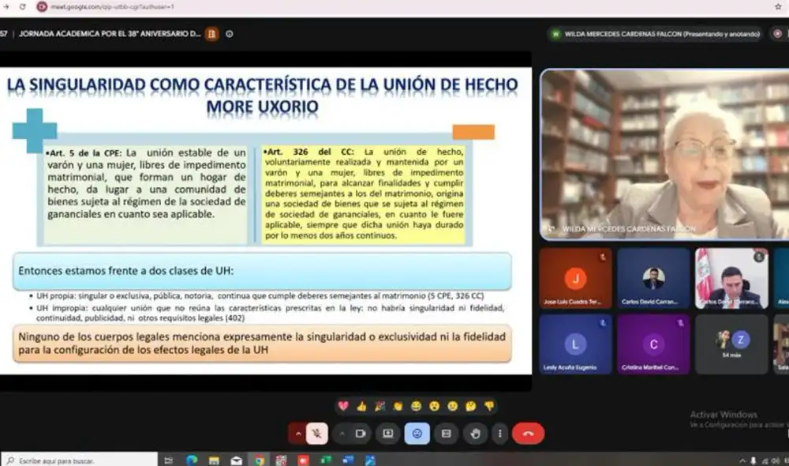The height and width of the screenshot is (466, 789).
Task: Send the thumbs down reaction
Action: 489,406
